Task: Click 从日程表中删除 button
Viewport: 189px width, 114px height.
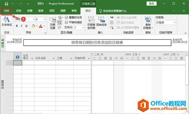Action: pyautogui.click(x=128, y=28)
